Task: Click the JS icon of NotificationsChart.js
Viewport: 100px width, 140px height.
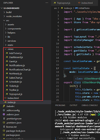Action: point(7,69)
